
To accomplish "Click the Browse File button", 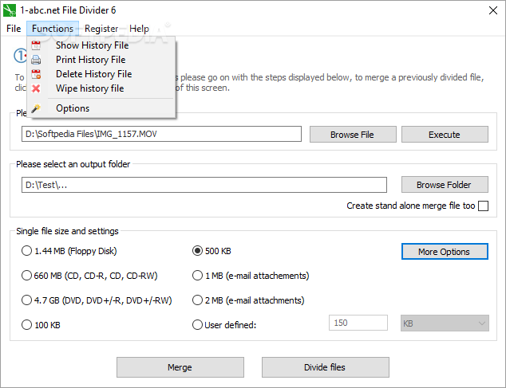I will point(353,135).
